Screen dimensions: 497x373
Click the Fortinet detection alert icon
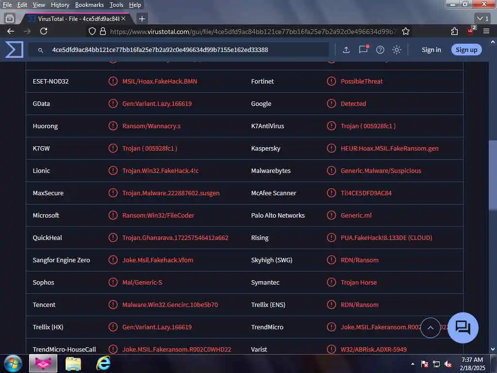(x=331, y=81)
